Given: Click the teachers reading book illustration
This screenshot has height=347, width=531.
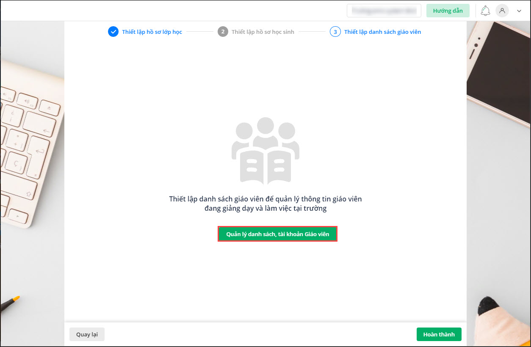Looking at the screenshot, I should (265, 151).
